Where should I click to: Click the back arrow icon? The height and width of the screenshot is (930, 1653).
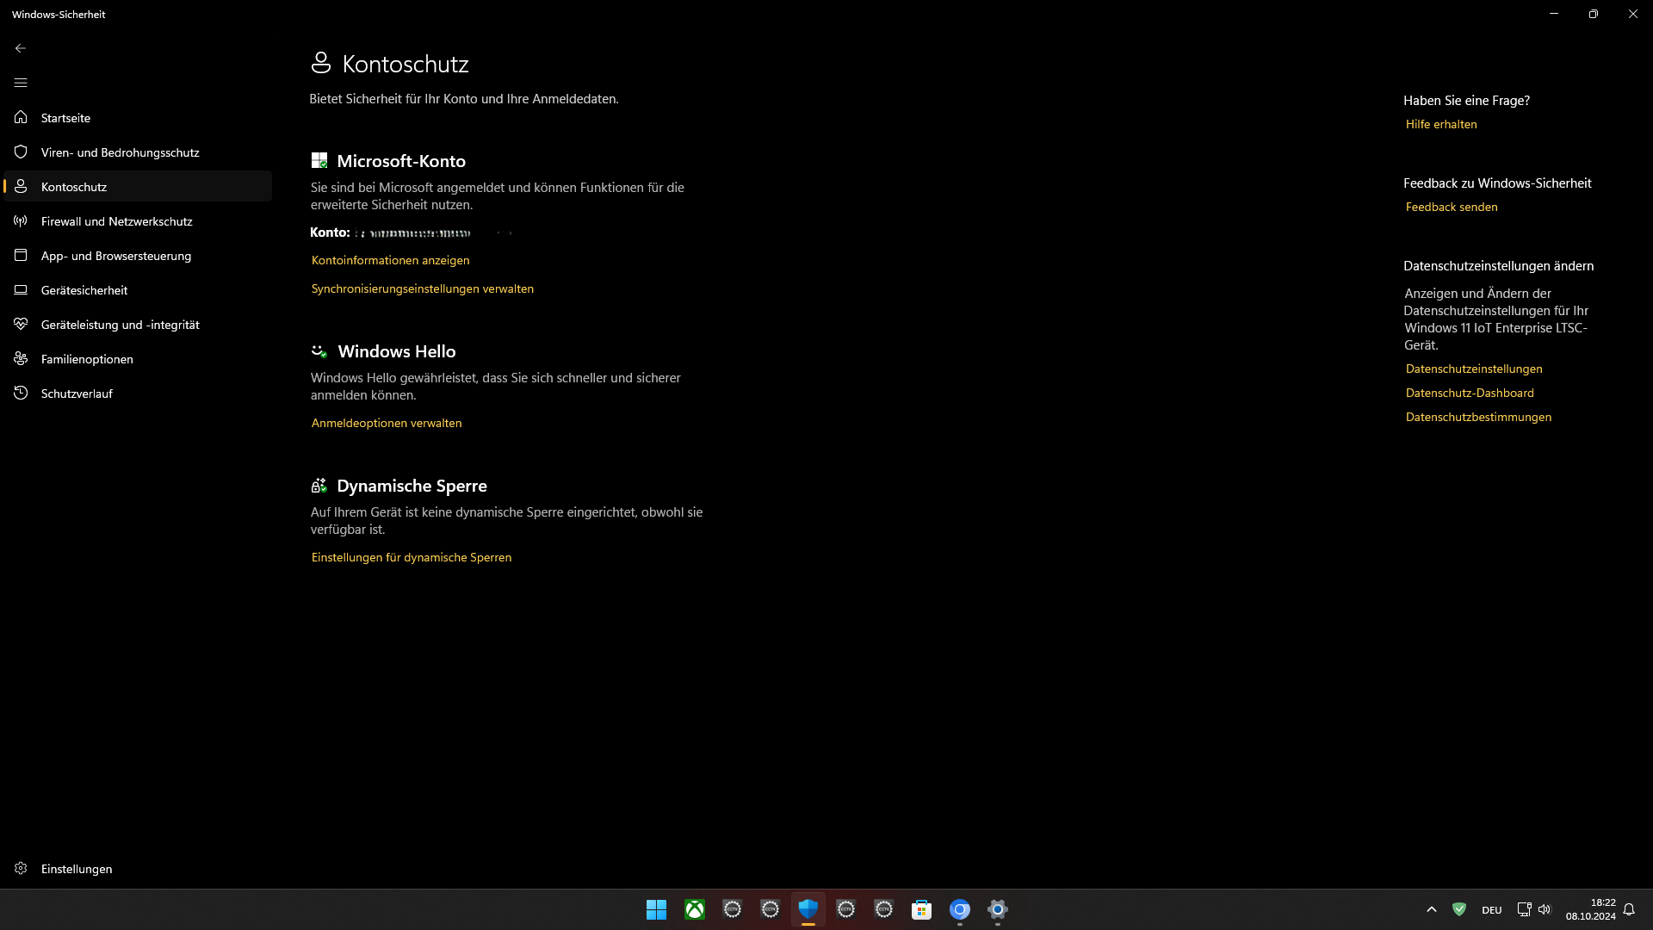pyautogui.click(x=21, y=48)
